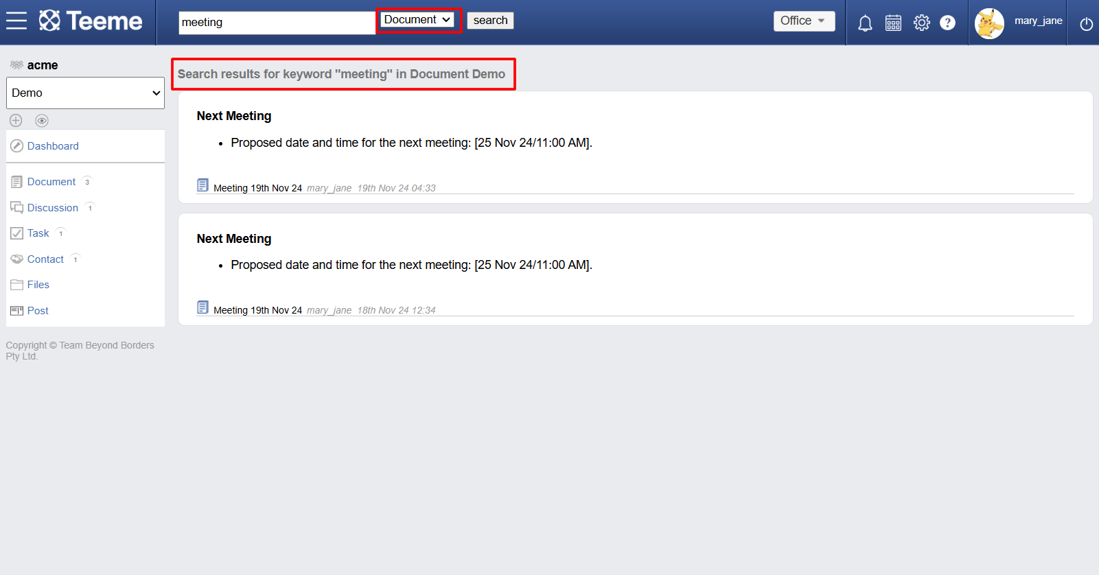Click the Task checkbox icon

[x=17, y=233]
